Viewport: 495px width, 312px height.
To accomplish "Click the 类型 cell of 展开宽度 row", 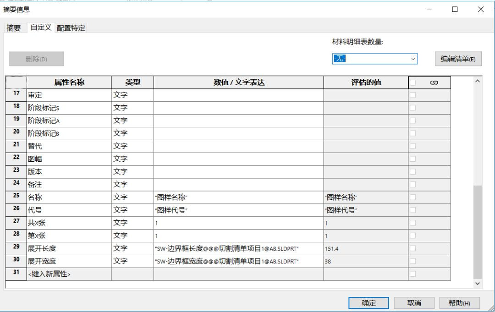I will pos(132,262).
